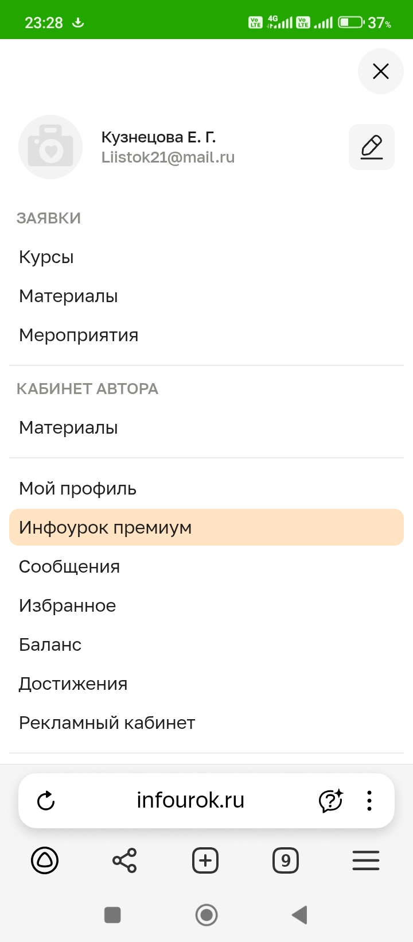This screenshot has height=942, width=413.
Task: Open Инфоурок премиум page
Action: (106, 528)
